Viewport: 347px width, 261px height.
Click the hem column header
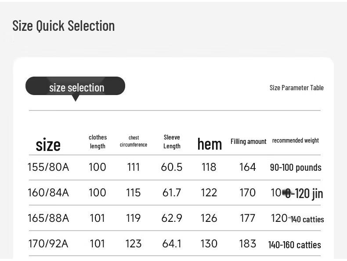coord(210,143)
